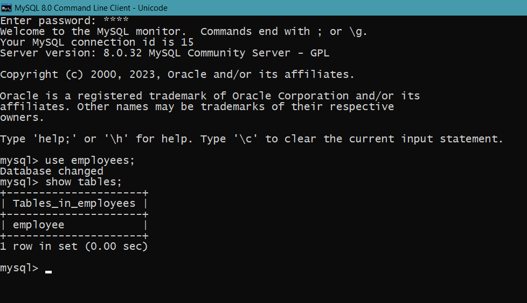Click the 'use employees;' command text
The image size is (527, 303).
(90, 161)
